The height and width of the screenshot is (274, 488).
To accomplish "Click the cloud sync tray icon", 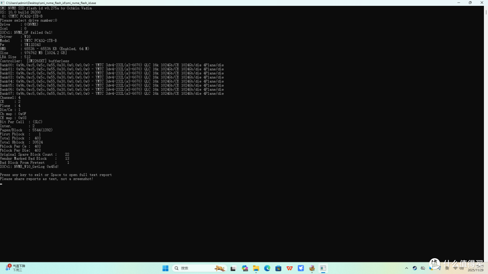I will pos(423,268).
